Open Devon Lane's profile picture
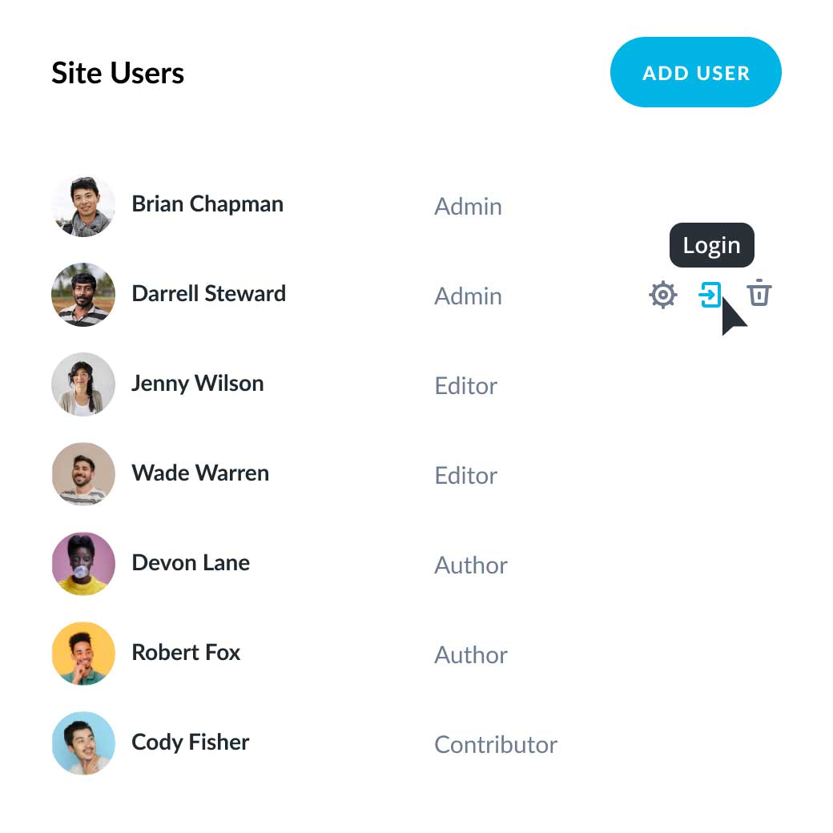This screenshot has height=833, width=833. click(x=83, y=564)
